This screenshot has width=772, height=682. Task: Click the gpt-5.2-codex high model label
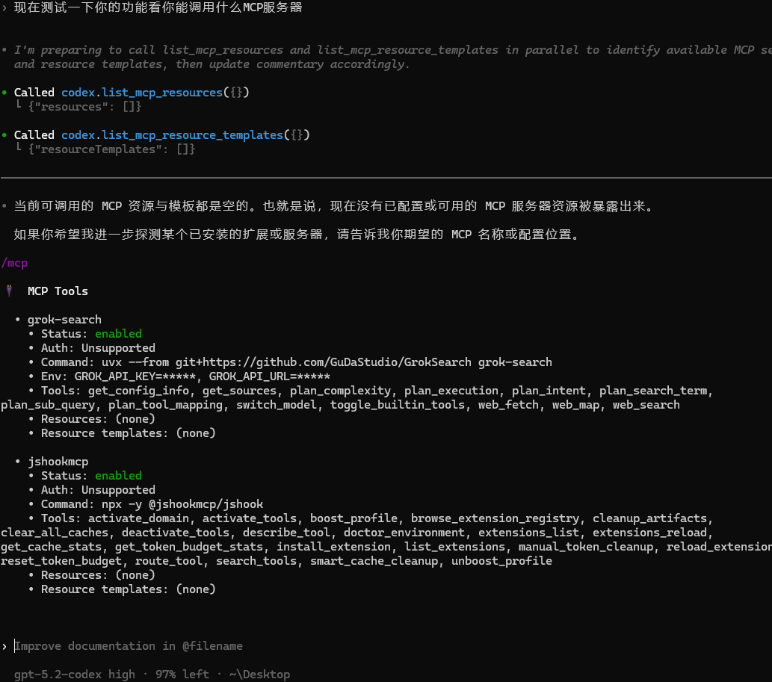[x=74, y=675]
